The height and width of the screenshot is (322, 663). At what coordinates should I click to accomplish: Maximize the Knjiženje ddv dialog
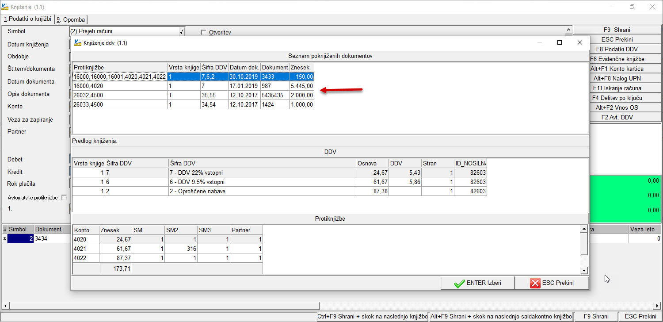560,42
